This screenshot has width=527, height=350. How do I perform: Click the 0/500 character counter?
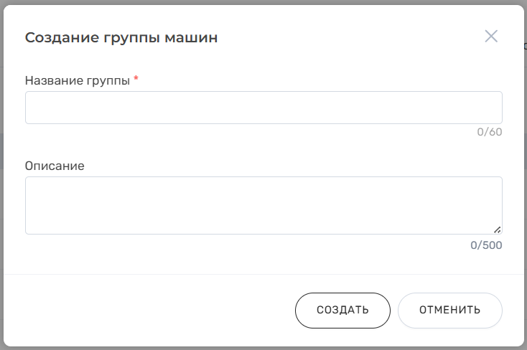point(486,245)
